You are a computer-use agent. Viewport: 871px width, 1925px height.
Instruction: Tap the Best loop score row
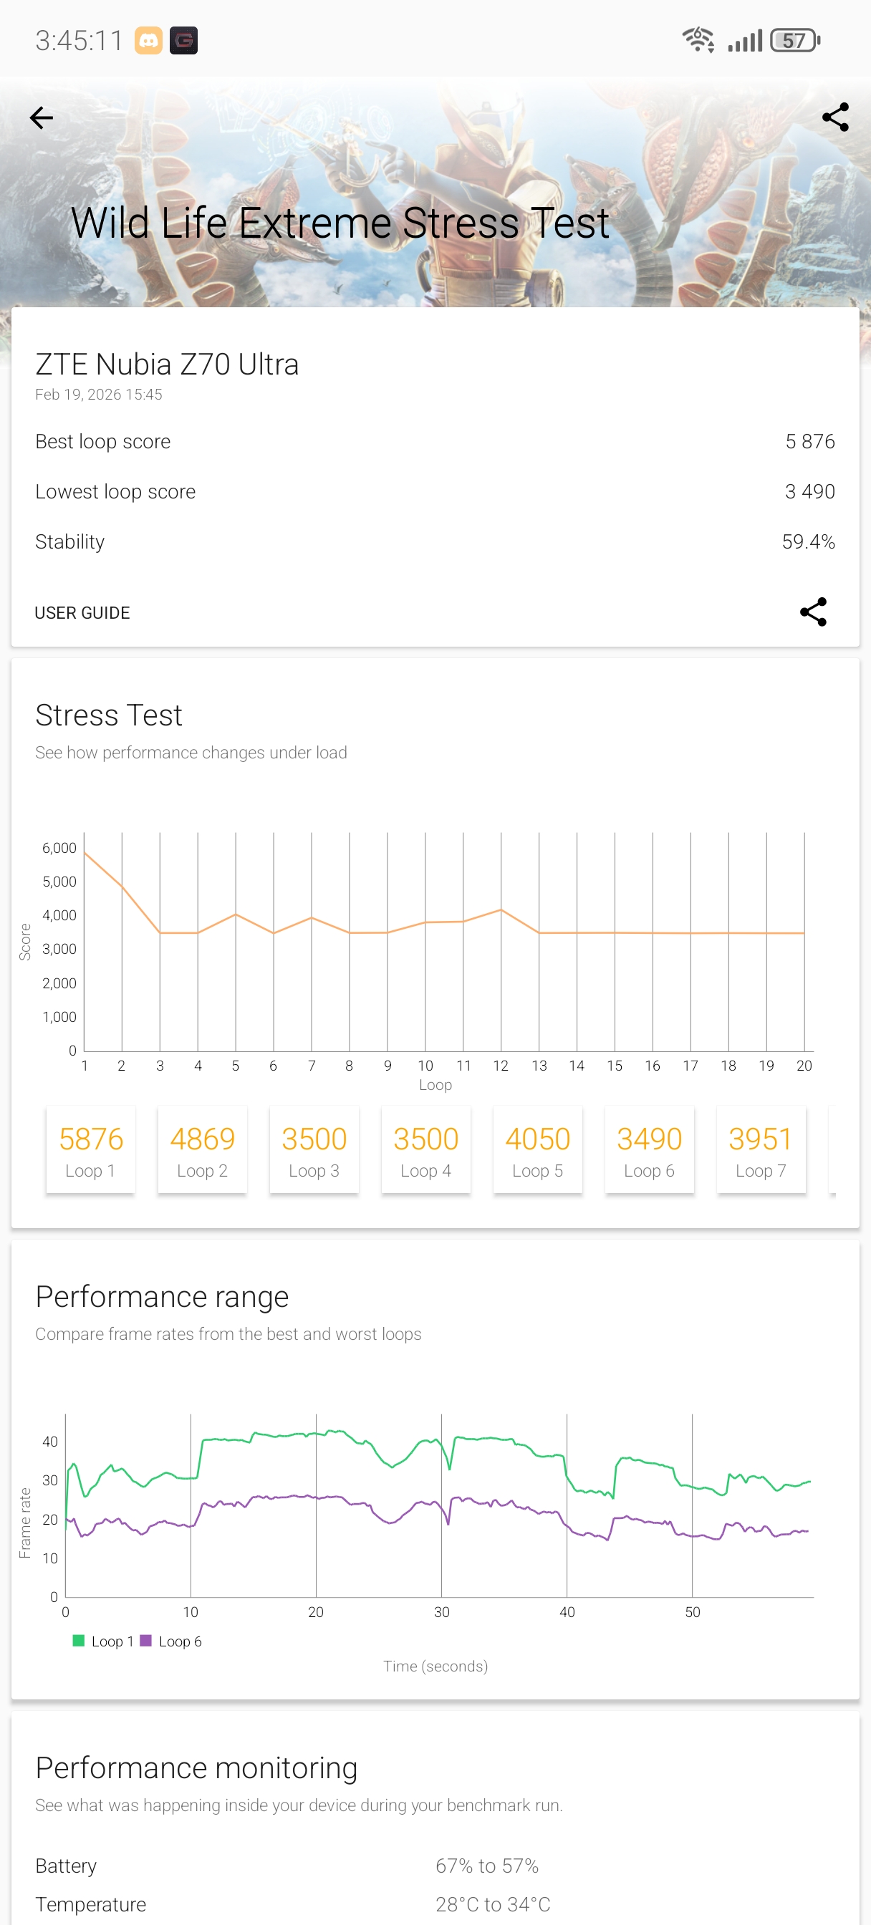click(x=435, y=442)
